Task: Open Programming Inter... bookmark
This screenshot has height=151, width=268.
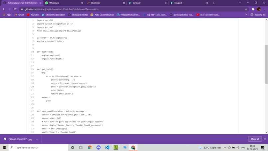Action: click(x=128, y=15)
